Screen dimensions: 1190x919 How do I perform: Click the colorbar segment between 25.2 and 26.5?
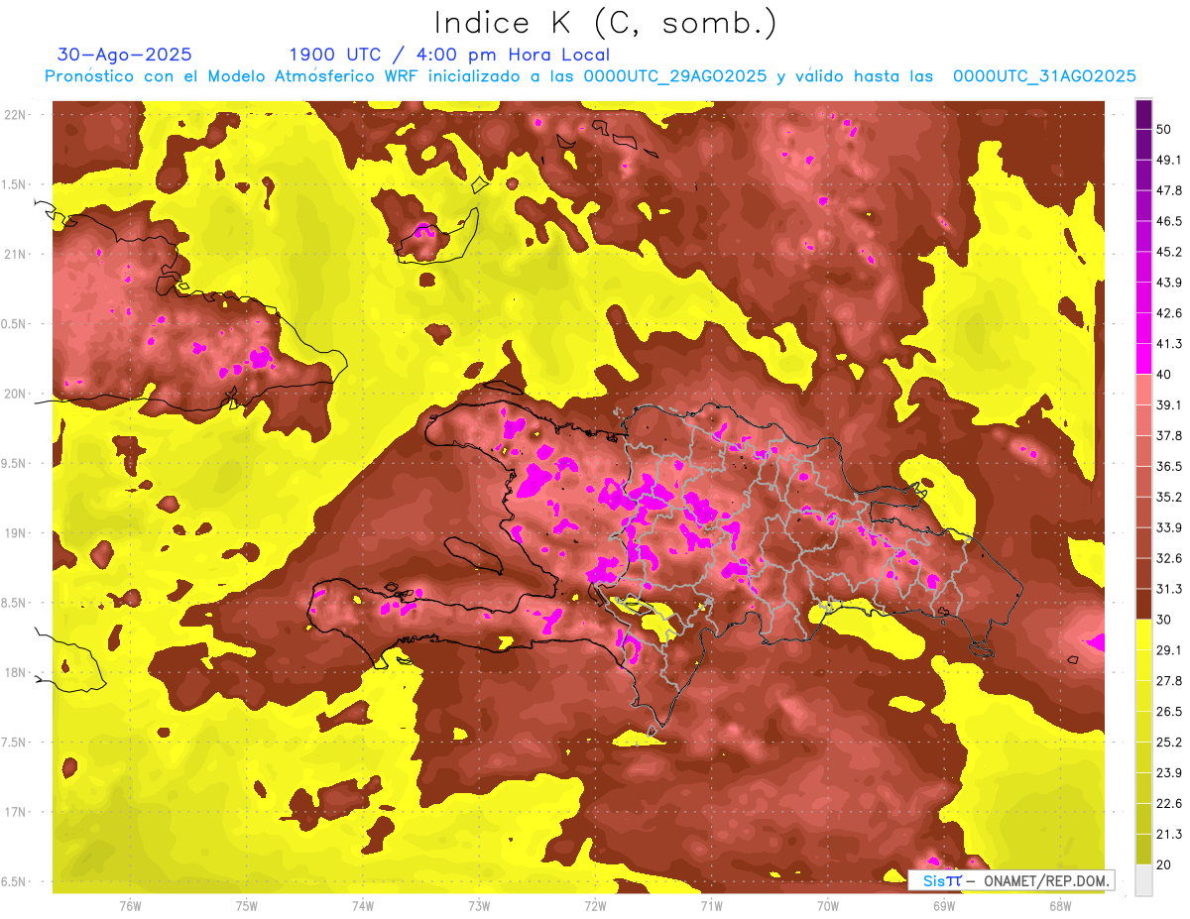pyautogui.click(x=1143, y=727)
